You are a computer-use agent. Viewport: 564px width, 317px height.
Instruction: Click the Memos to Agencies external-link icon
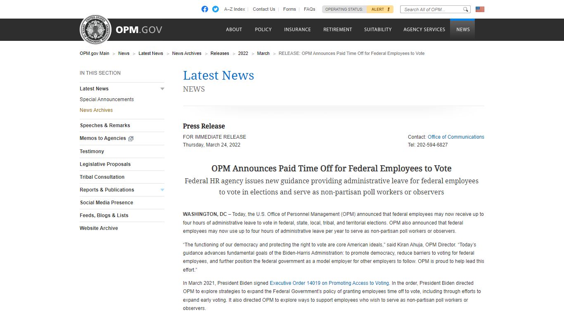[x=131, y=139]
